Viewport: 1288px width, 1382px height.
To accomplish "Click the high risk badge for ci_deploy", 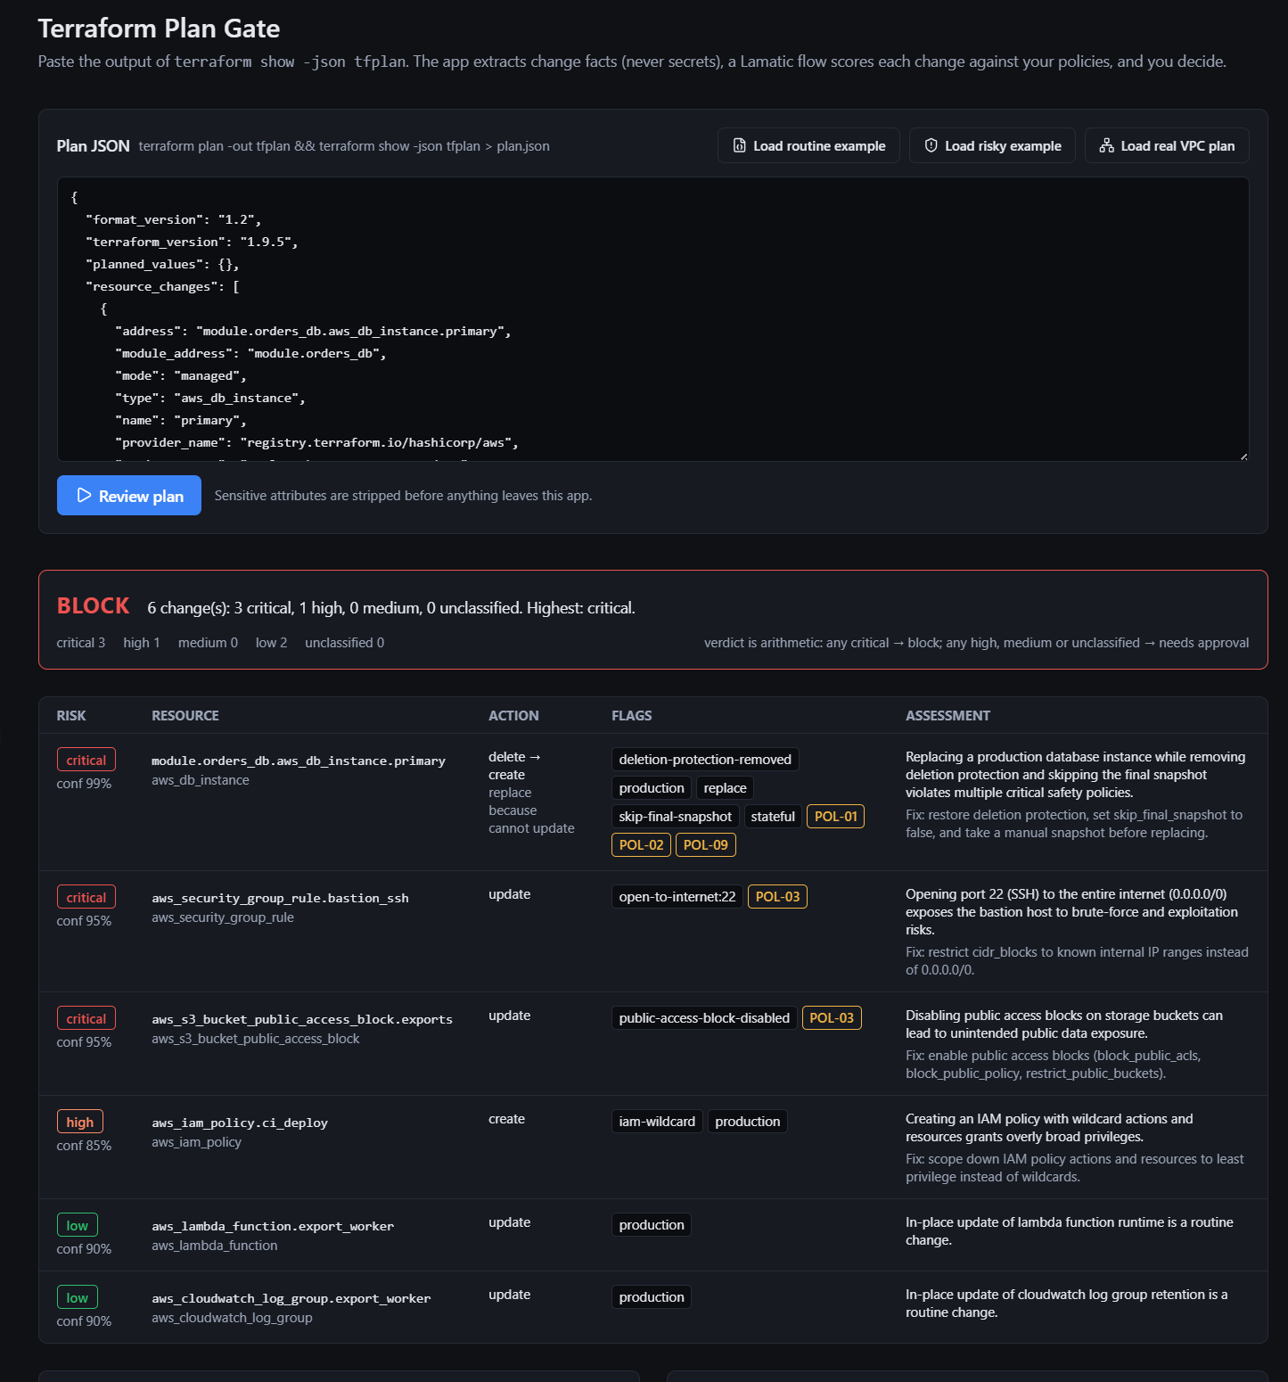I will pos(80,1122).
